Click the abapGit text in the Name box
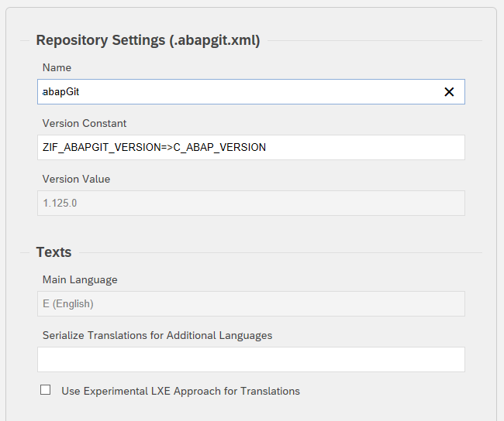 click(x=60, y=92)
